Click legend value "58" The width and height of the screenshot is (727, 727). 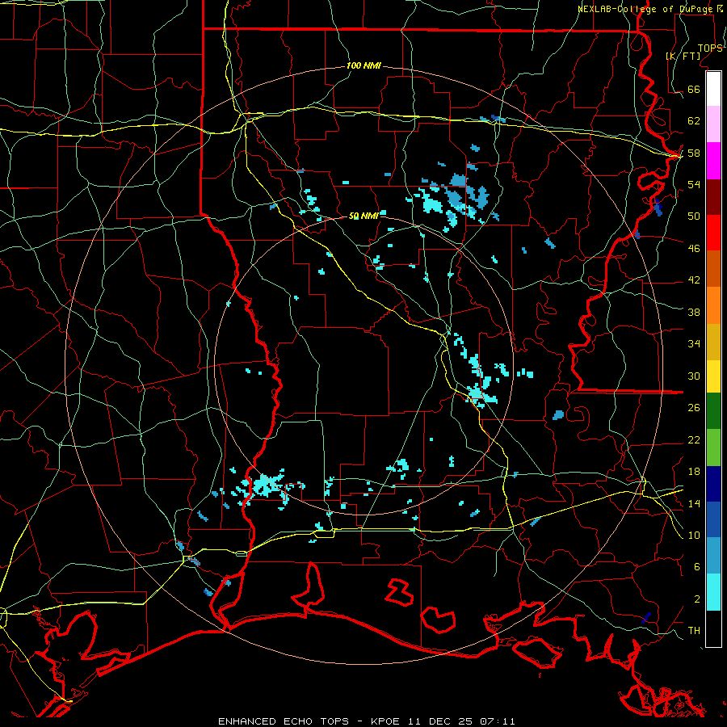coord(694,153)
